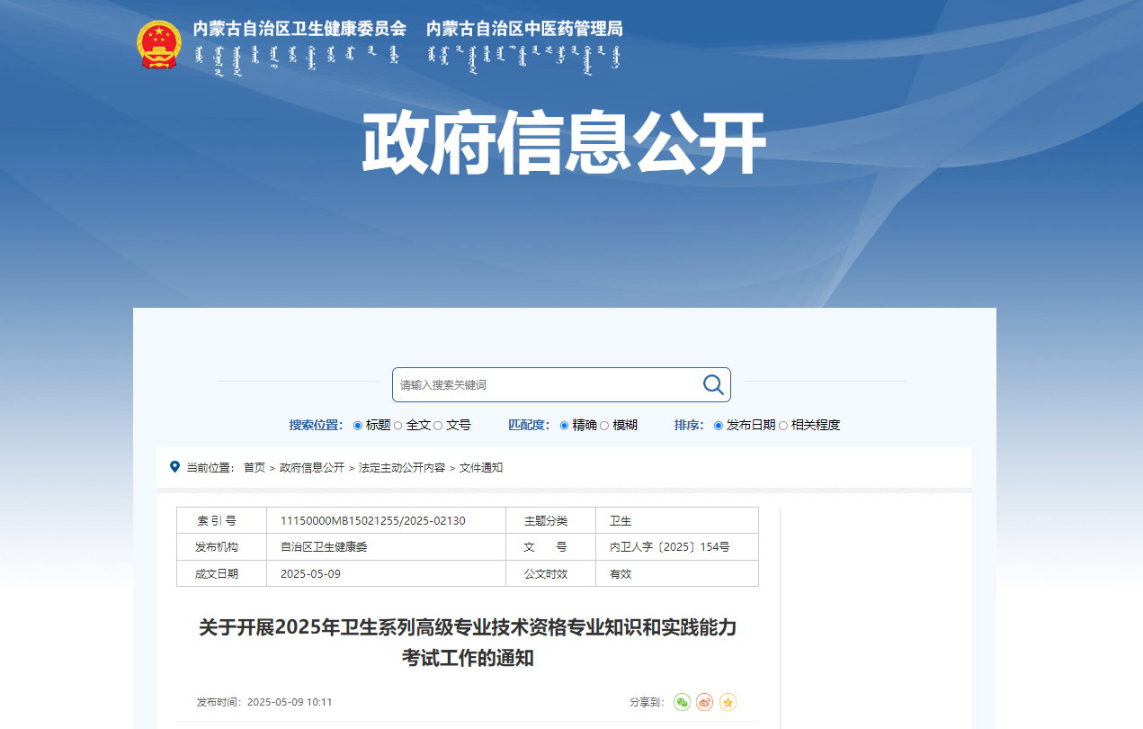This screenshot has height=729, width=1143.
Task: Click the 自治区卫生健康委 publisher cell
Action: pyautogui.click(x=324, y=547)
